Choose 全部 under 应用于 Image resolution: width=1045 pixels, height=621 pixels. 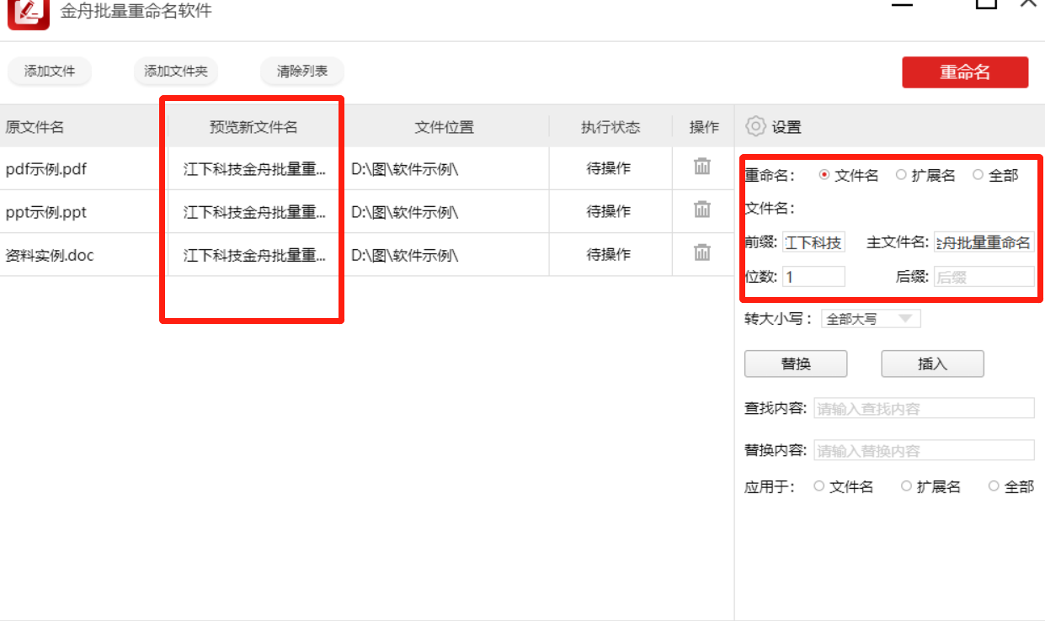click(x=994, y=486)
